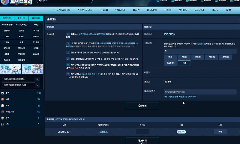Switch to the 입금신청 cyan tab
This screenshot has height=144, width=240.
point(7,18)
